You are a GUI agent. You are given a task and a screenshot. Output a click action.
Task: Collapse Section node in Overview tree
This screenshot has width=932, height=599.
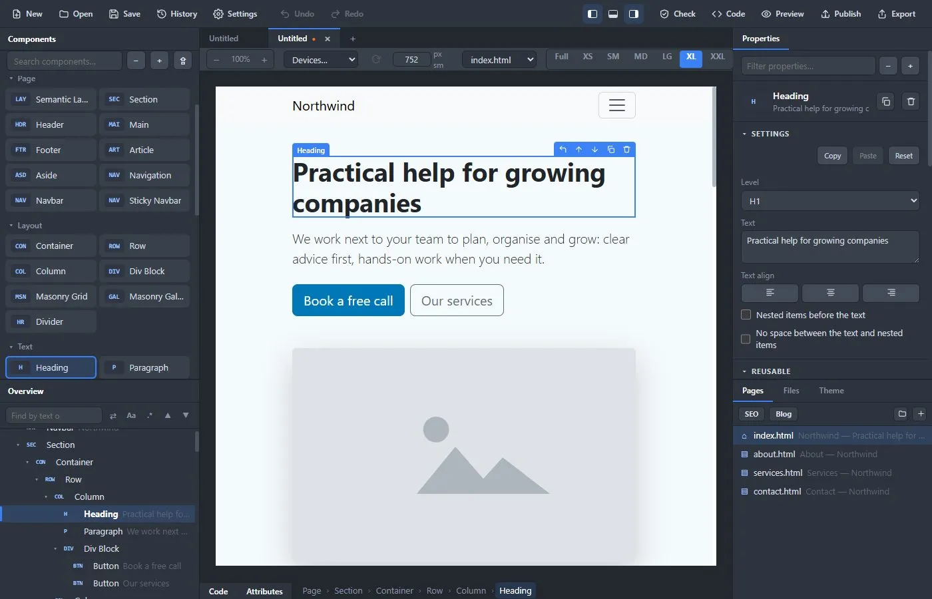coord(18,445)
